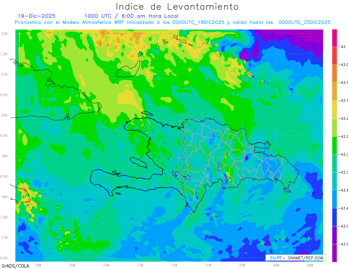Click the '18N' latitude label
Viewport: 348px width, 269px height.
pyautogui.click(x=5, y=197)
